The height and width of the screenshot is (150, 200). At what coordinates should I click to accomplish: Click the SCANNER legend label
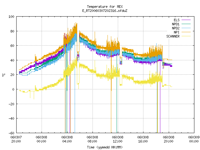[173, 36]
